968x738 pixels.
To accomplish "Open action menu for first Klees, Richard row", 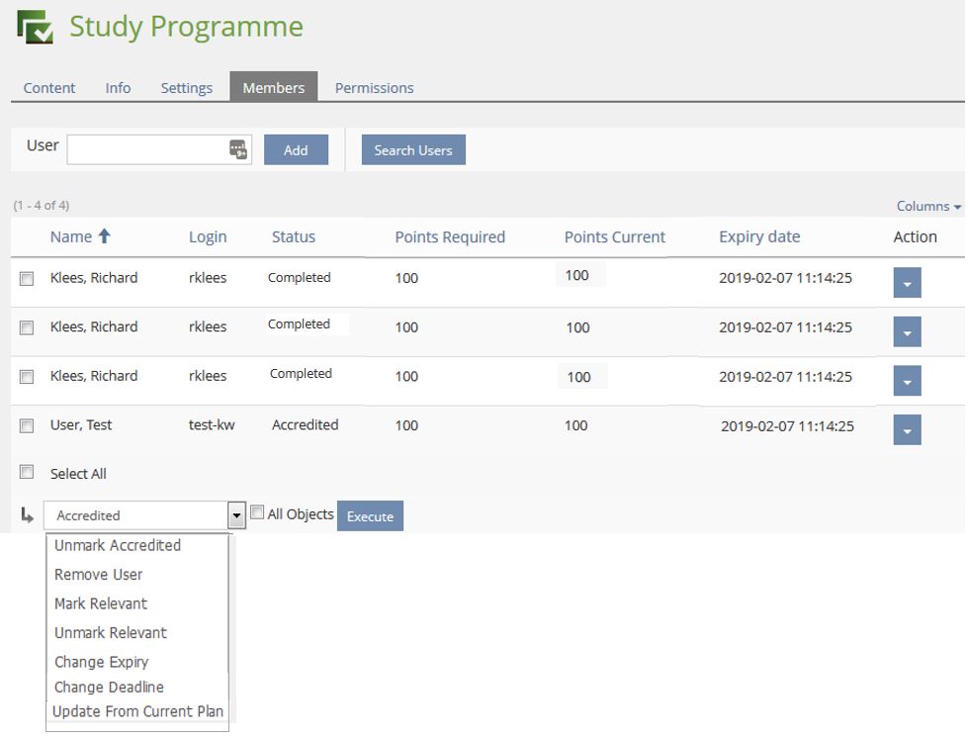I will click(907, 283).
